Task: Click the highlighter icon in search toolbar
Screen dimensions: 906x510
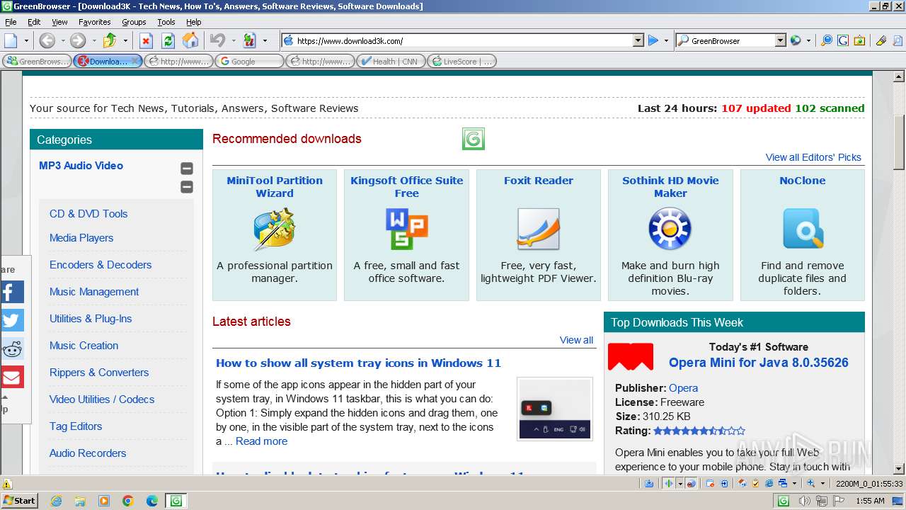Action: [881, 41]
